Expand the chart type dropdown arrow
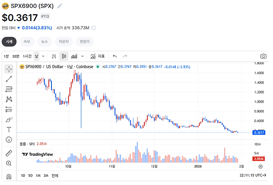The image size is (273, 185). (x=83, y=56)
